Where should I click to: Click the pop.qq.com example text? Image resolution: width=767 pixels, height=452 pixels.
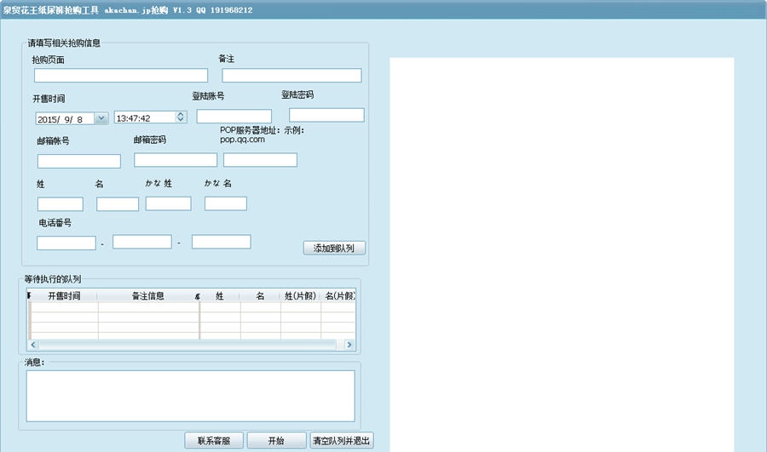pos(242,140)
